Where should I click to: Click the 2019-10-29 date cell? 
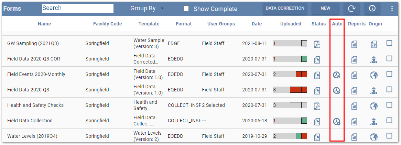pyautogui.click(x=254, y=136)
